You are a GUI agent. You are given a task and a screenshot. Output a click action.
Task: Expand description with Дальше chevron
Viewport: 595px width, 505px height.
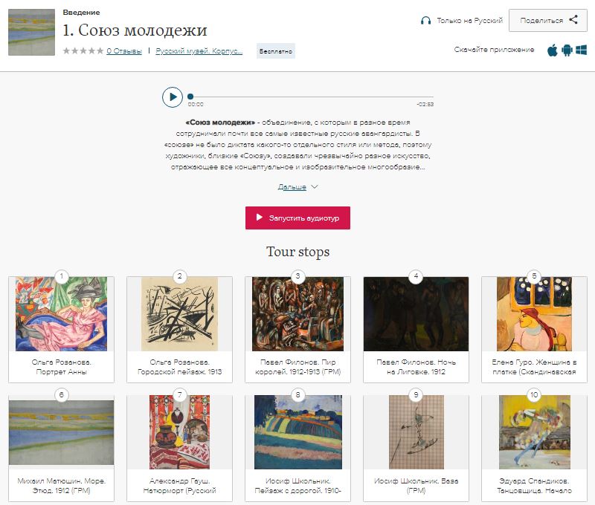[315, 186]
